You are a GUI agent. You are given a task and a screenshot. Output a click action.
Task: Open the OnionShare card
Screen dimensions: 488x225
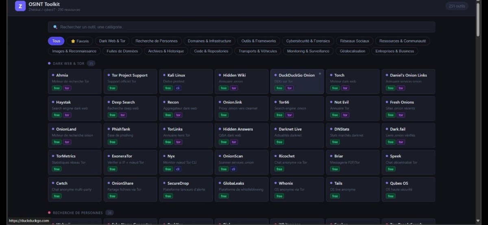click(130, 189)
